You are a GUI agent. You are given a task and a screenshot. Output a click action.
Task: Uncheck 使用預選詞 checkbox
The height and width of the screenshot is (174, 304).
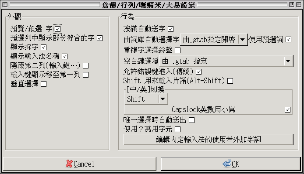tap(289, 40)
